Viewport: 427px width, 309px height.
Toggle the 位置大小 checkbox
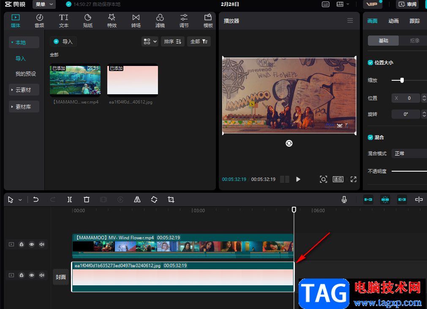(370, 63)
